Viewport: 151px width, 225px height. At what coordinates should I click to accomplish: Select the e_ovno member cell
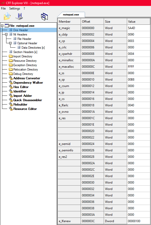(69, 112)
